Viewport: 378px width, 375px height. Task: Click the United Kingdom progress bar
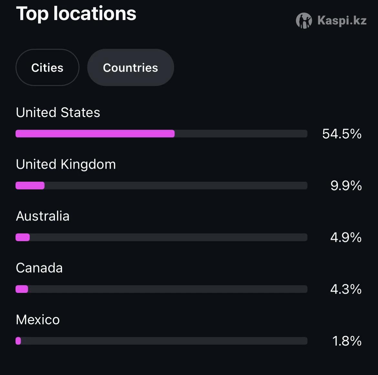30,186
